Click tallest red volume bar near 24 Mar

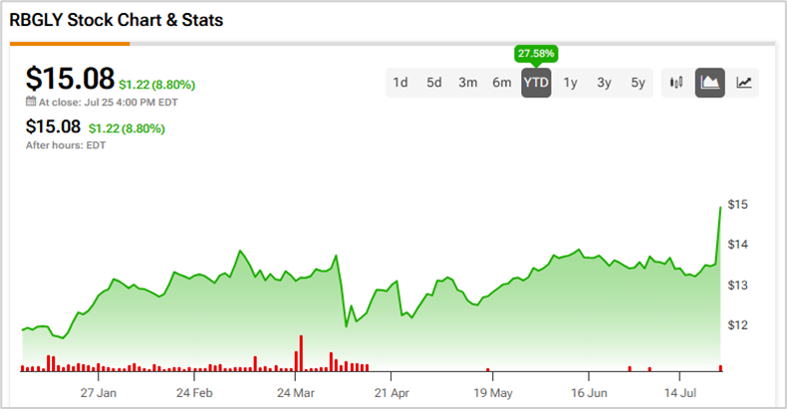(299, 353)
